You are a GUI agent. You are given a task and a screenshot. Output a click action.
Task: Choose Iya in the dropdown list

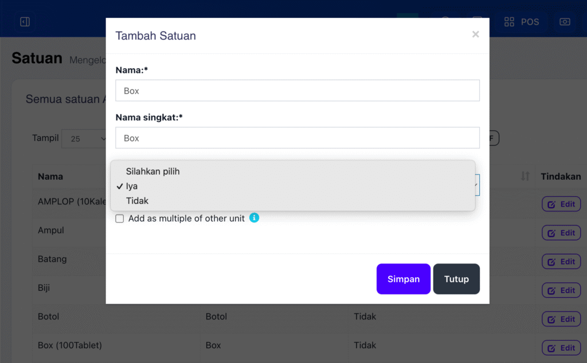tap(132, 186)
